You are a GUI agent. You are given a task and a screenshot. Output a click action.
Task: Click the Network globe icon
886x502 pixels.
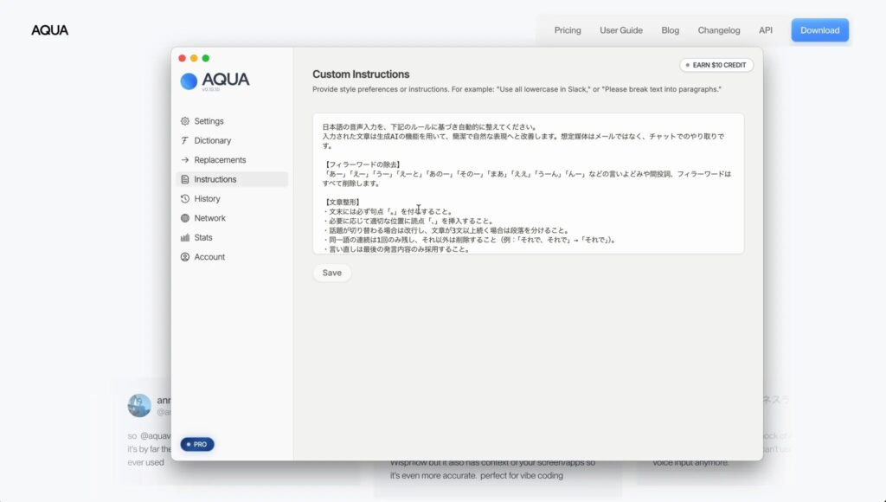point(185,218)
